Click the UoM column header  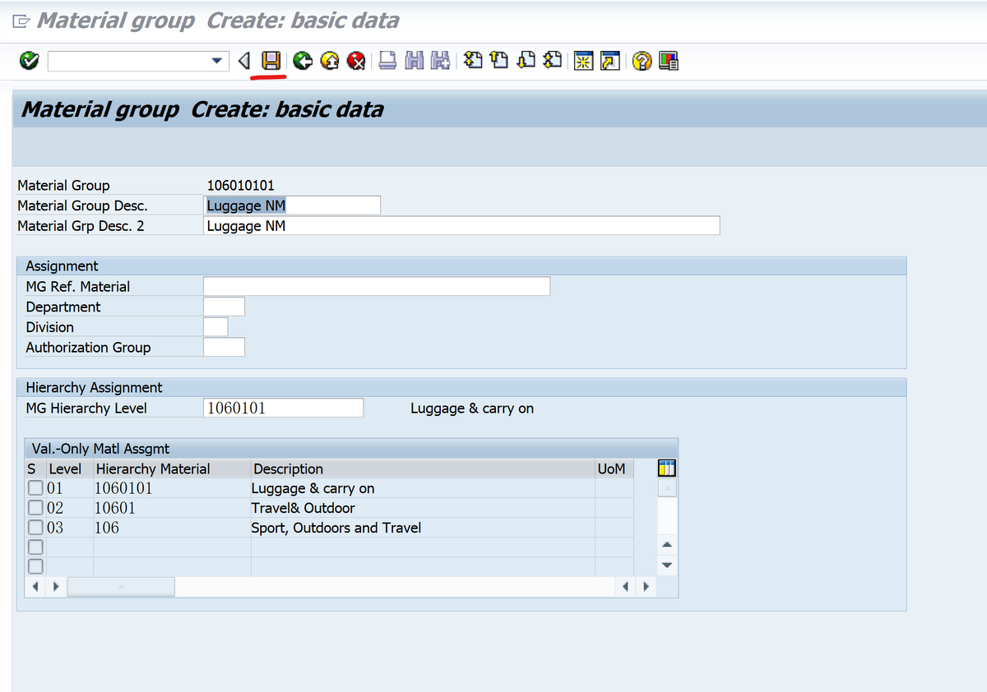pos(614,469)
